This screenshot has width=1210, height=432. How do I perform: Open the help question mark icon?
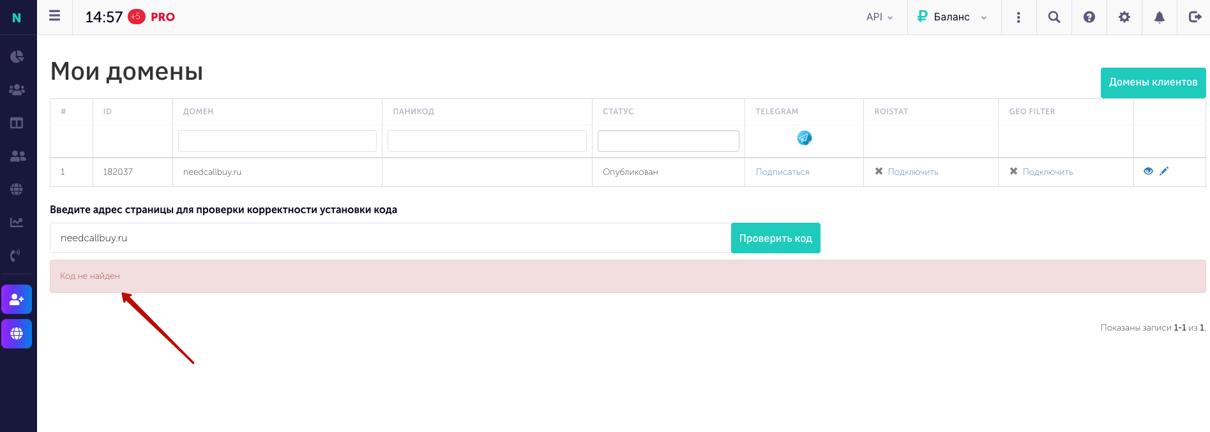point(1089,17)
